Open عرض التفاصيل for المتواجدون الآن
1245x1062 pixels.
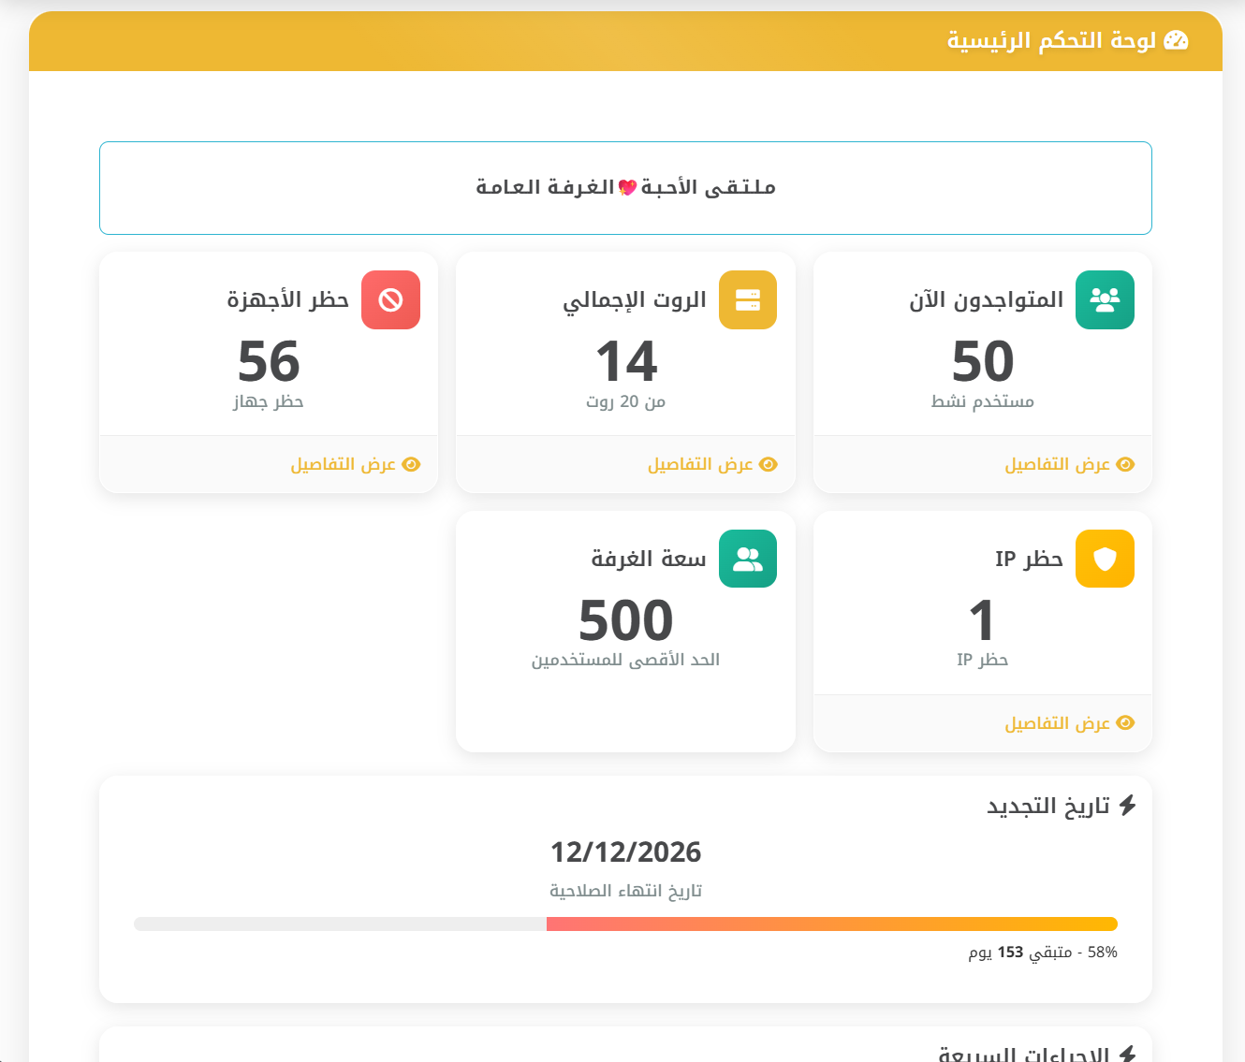pyautogui.click(x=1069, y=464)
